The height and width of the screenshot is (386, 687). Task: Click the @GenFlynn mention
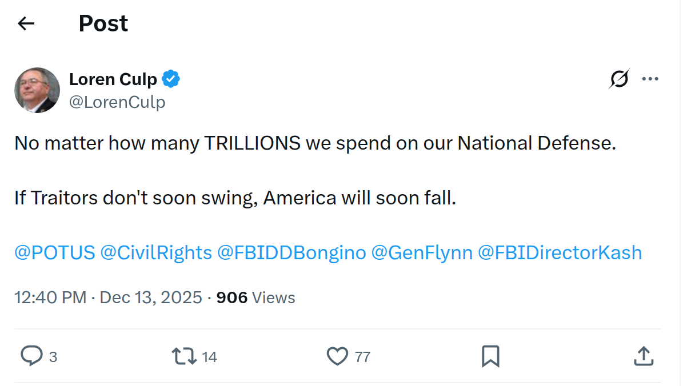(x=422, y=252)
